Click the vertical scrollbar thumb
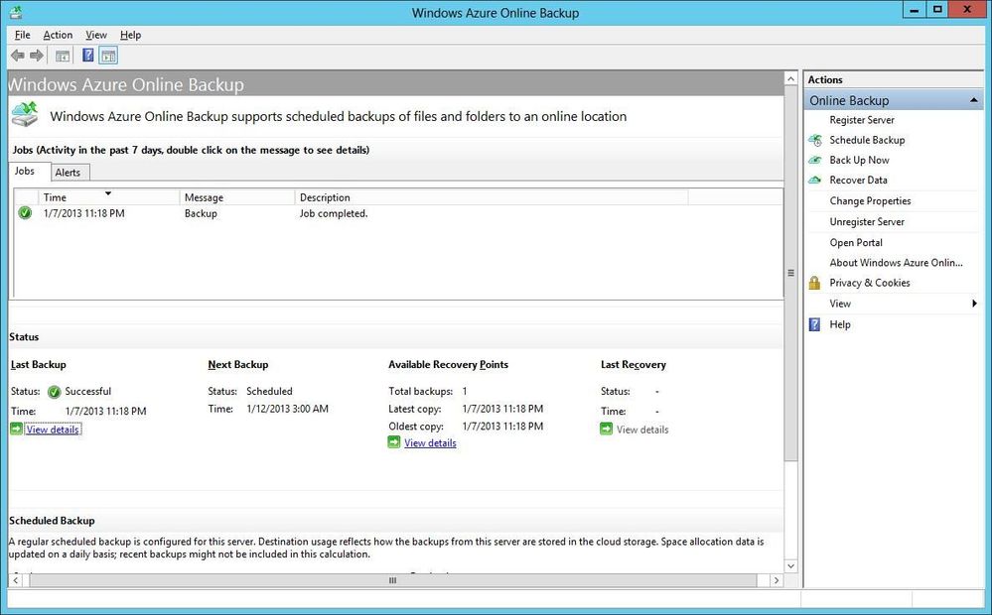The image size is (992, 615). [x=790, y=273]
